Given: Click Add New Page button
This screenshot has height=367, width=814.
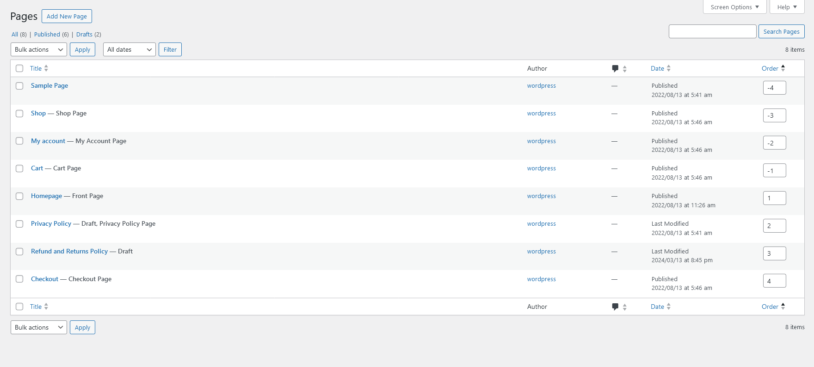Looking at the screenshot, I should tap(67, 16).
